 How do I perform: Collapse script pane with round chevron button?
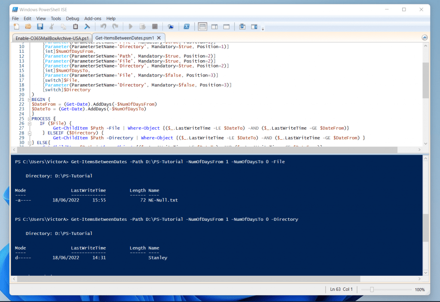(x=425, y=38)
